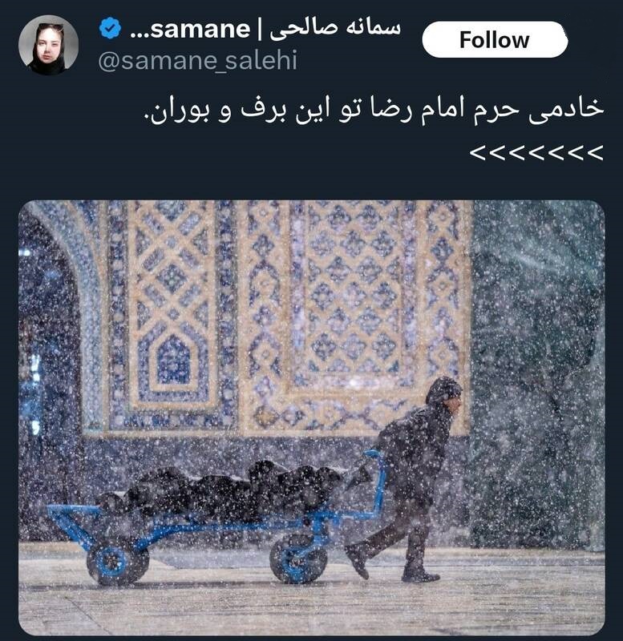Click the man's hooded head in photo
Image resolution: width=623 pixels, height=641 pixels.
point(444,391)
